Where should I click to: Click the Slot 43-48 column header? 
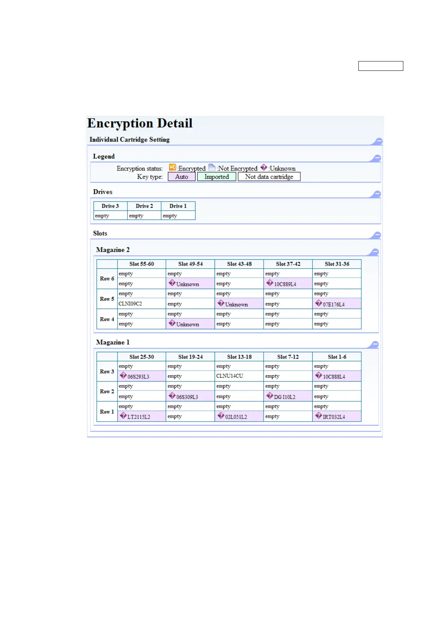pyautogui.click(x=239, y=264)
